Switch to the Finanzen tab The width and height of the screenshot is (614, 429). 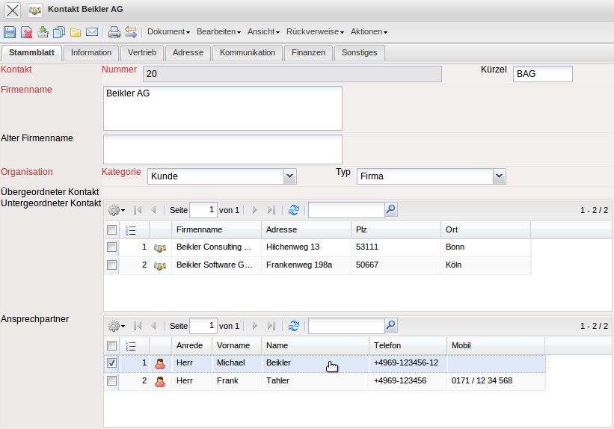pos(308,53)
